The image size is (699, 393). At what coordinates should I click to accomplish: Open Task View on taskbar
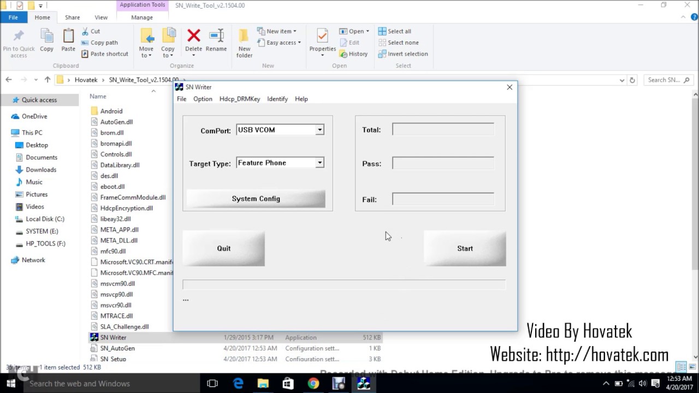[212, 383]
